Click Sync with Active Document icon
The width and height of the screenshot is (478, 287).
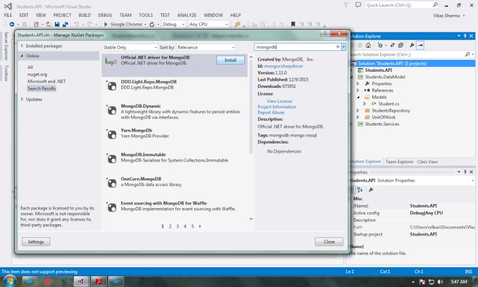(x=393, y=45)
